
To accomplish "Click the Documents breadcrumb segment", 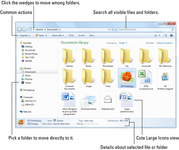I will [52, 30].
